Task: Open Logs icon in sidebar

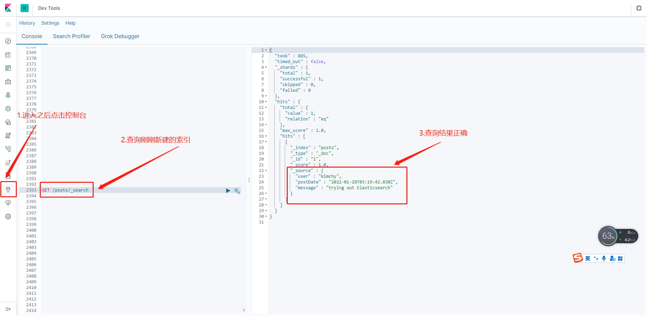Action: click(x=8, y=136)
